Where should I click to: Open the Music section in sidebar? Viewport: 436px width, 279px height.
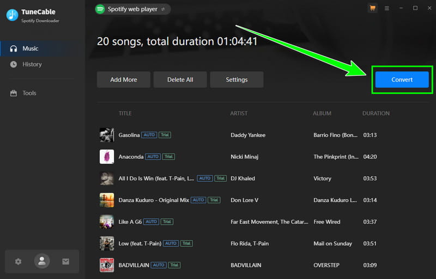(31, 48)
